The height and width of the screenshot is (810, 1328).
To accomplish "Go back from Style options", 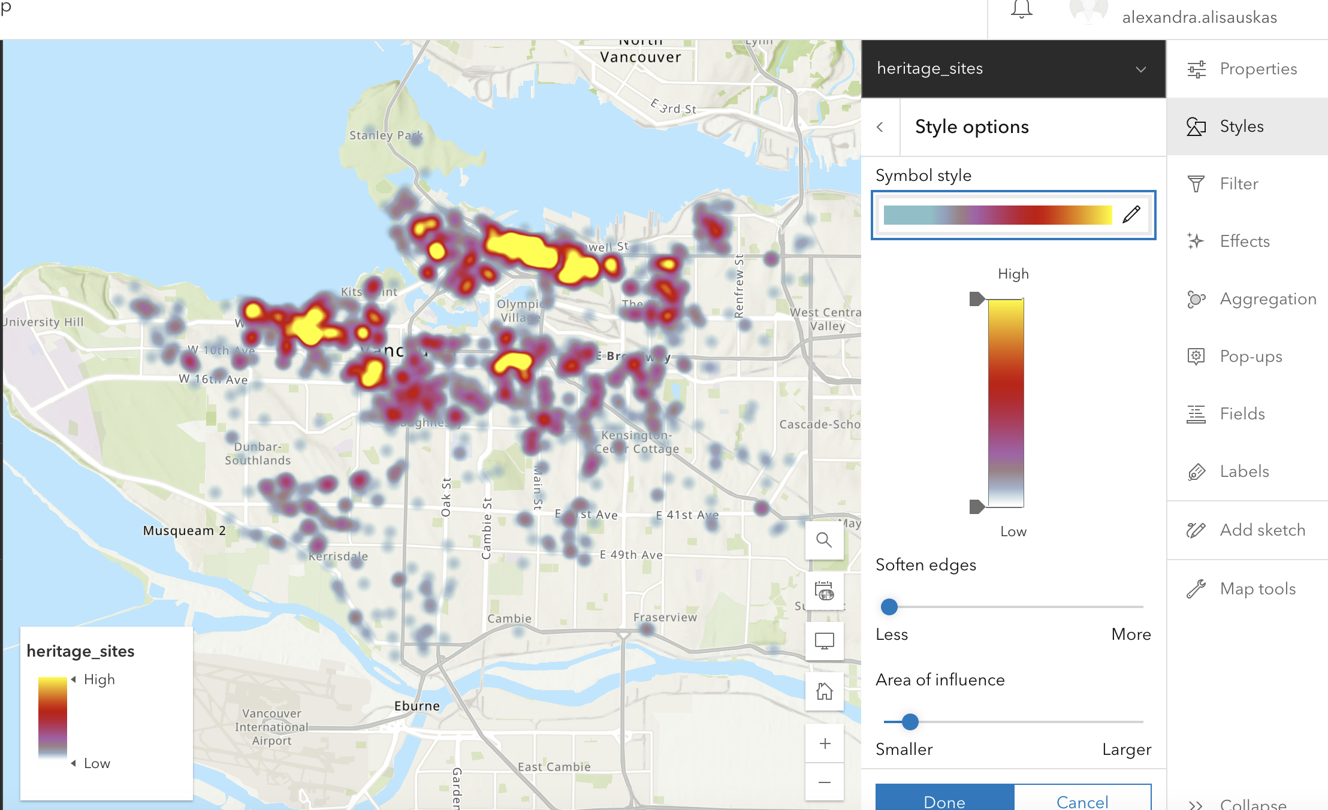I will point(880,127).
